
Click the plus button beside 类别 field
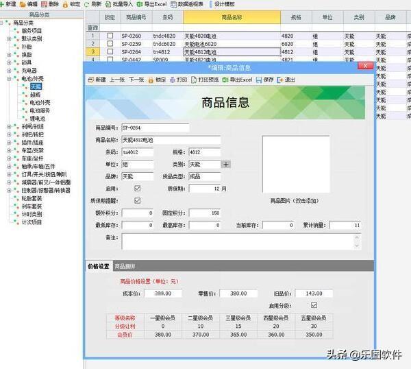(226, 165)
